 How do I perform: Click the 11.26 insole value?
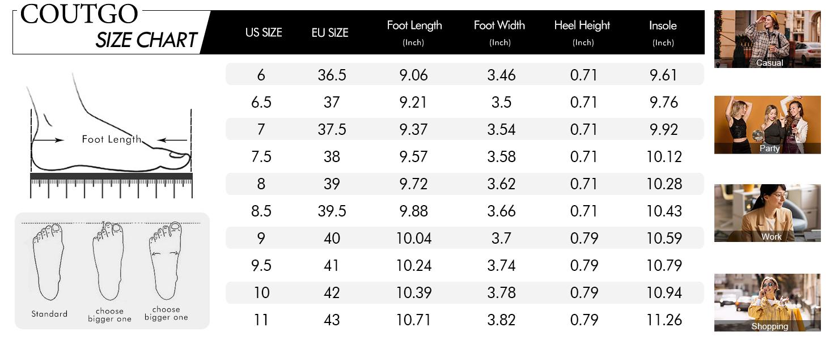[x=664, y=320]
